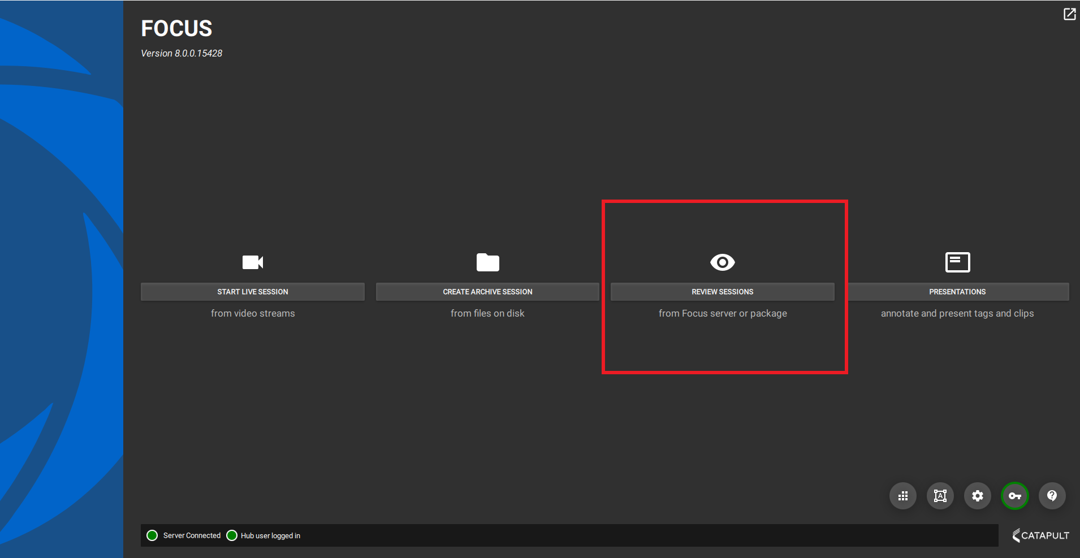Click the Version 8.0.0.15428 text
This screenshot has height=558, width=1080.
[182, 53]
